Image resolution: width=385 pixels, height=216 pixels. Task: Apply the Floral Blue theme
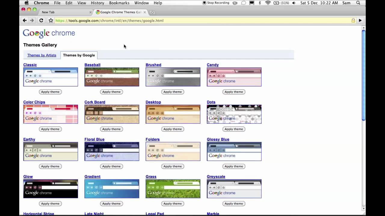[111, 166]
